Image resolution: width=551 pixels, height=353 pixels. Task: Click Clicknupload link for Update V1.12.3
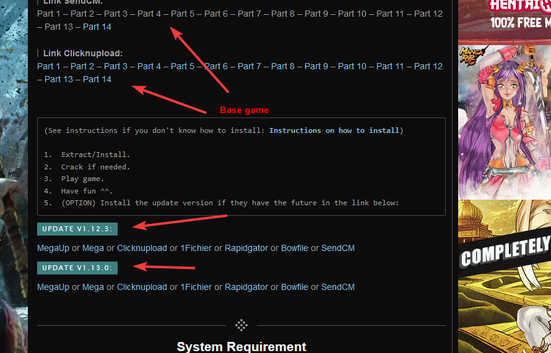click(142, 248)
